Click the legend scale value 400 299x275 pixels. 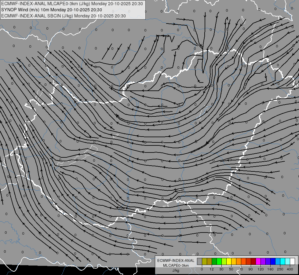click(x=290, y=269)
